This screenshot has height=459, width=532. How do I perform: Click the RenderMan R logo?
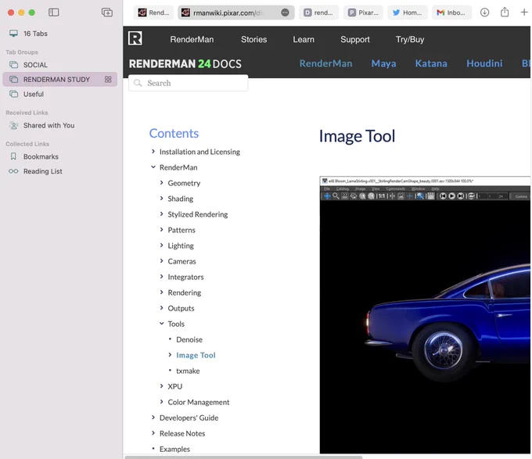(x=135, y=38)
